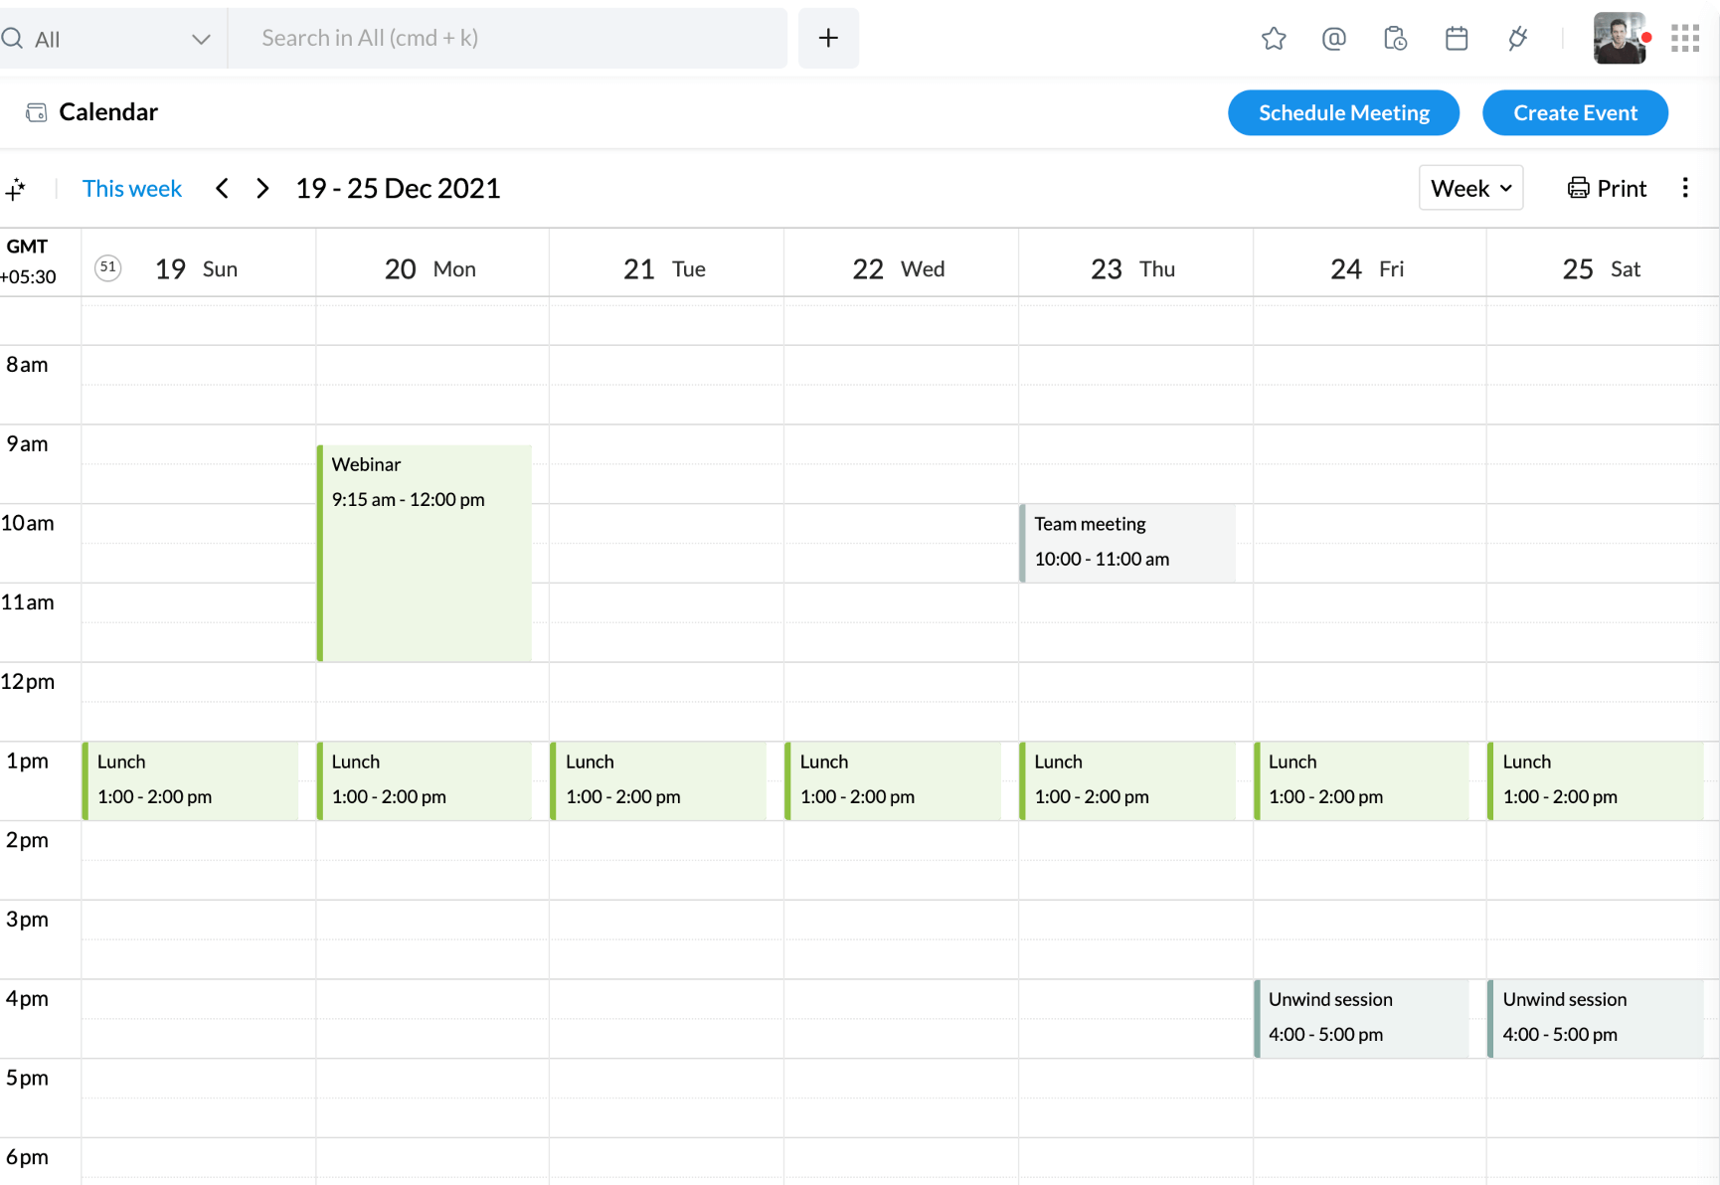Click the integrations plug icon
Screen dimensions: 1720x1185
pyautogui.click(x=1517, y=38)
